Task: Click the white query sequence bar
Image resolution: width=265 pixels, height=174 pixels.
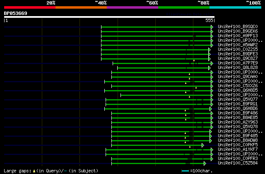Action: coord(109,17)
